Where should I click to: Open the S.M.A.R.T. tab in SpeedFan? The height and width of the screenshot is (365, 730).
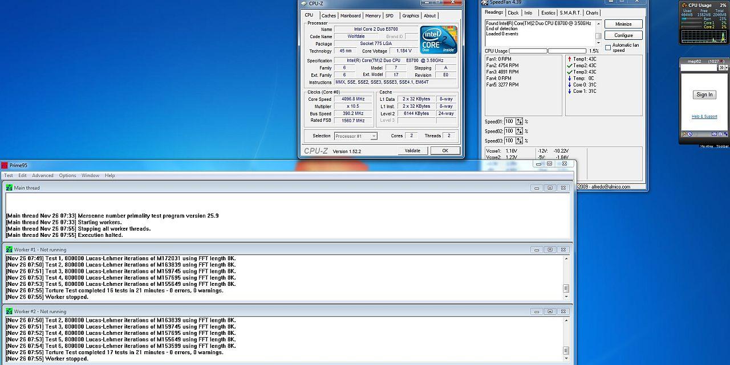[x=570, y=13]
